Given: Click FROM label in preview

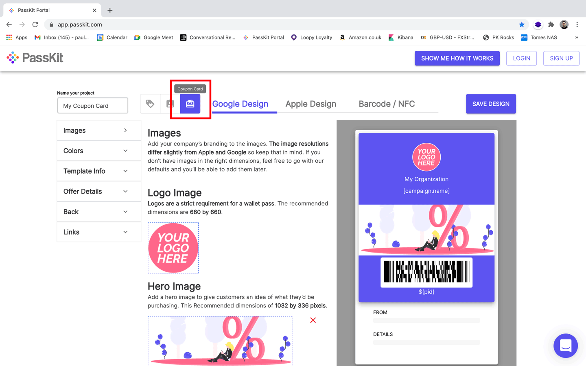Looking at the screenshot, I should 380,312.
